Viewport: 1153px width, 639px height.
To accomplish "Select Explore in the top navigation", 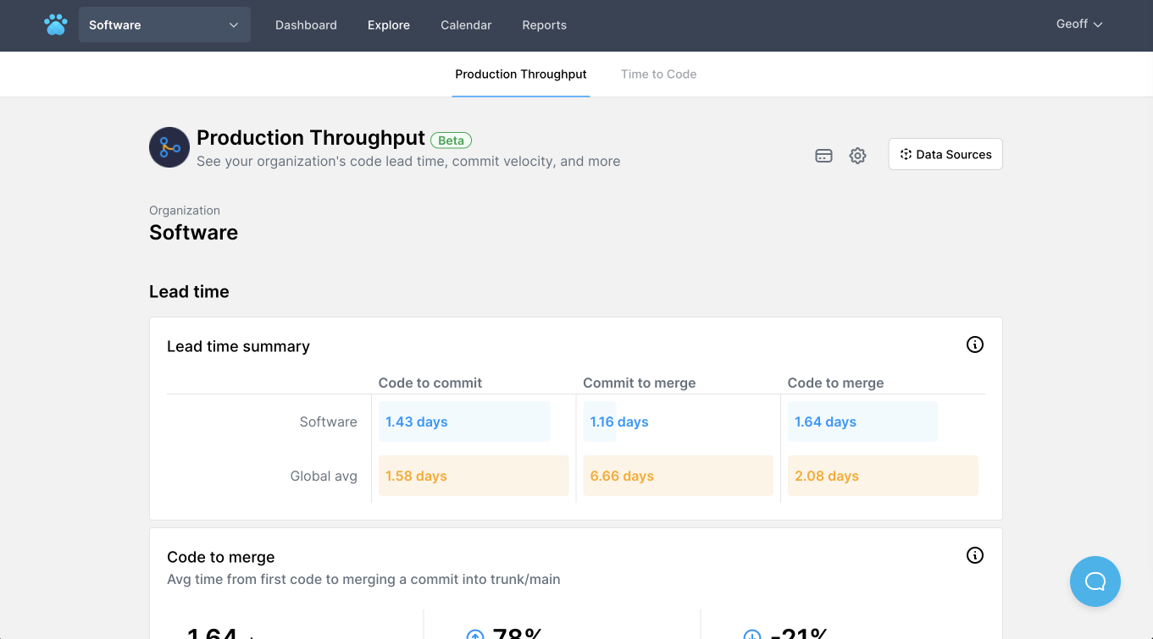I will pos(389,25).
